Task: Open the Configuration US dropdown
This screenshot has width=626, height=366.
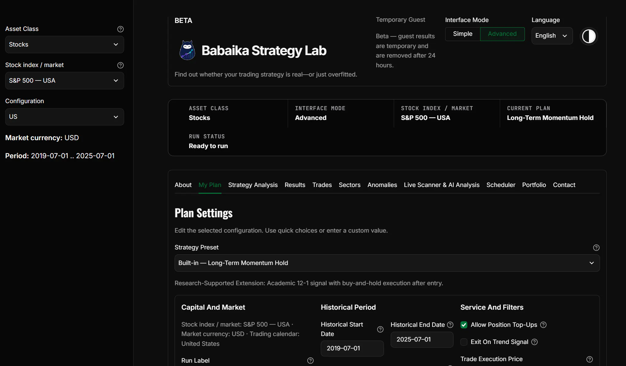Action: click(x=65, y=117)
